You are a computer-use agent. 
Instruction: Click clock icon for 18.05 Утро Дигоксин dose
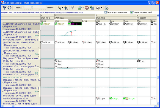(97, 42)
